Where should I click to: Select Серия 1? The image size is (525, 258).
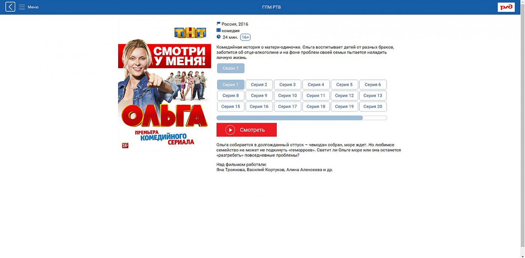231,85
